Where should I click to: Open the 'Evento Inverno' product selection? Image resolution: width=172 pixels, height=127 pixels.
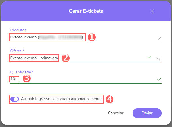(47, 37)
